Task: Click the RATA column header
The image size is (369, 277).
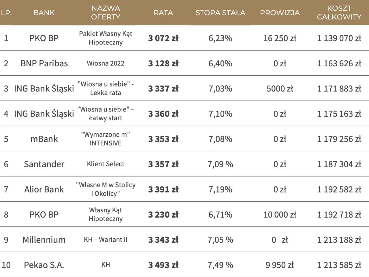Action: (x=163, y=13)
